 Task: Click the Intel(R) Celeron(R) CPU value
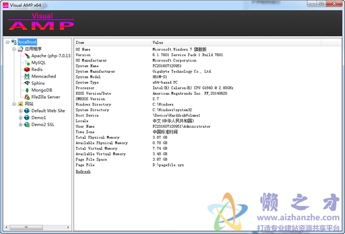[x=193, y=88]
